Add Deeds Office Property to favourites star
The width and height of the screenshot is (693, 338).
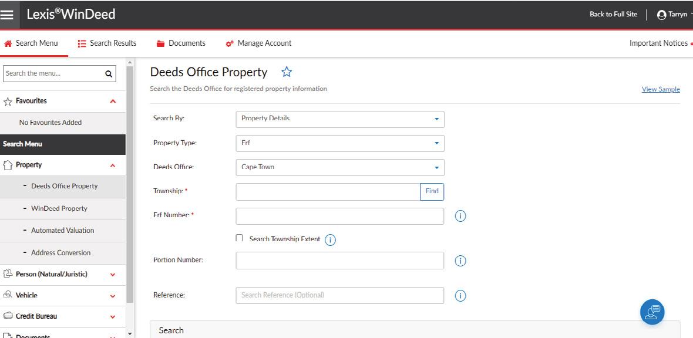(287, 72)
